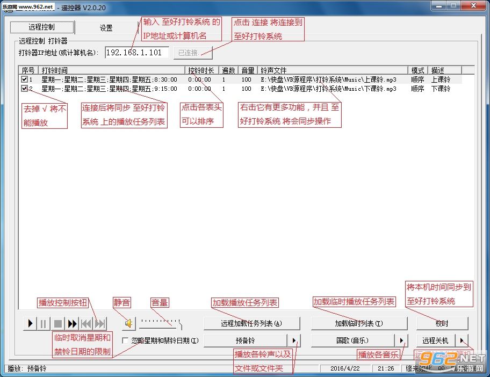Viewport: 490px width, 377px height.
Task: Skip to the previous track
Action: (85, 324)
